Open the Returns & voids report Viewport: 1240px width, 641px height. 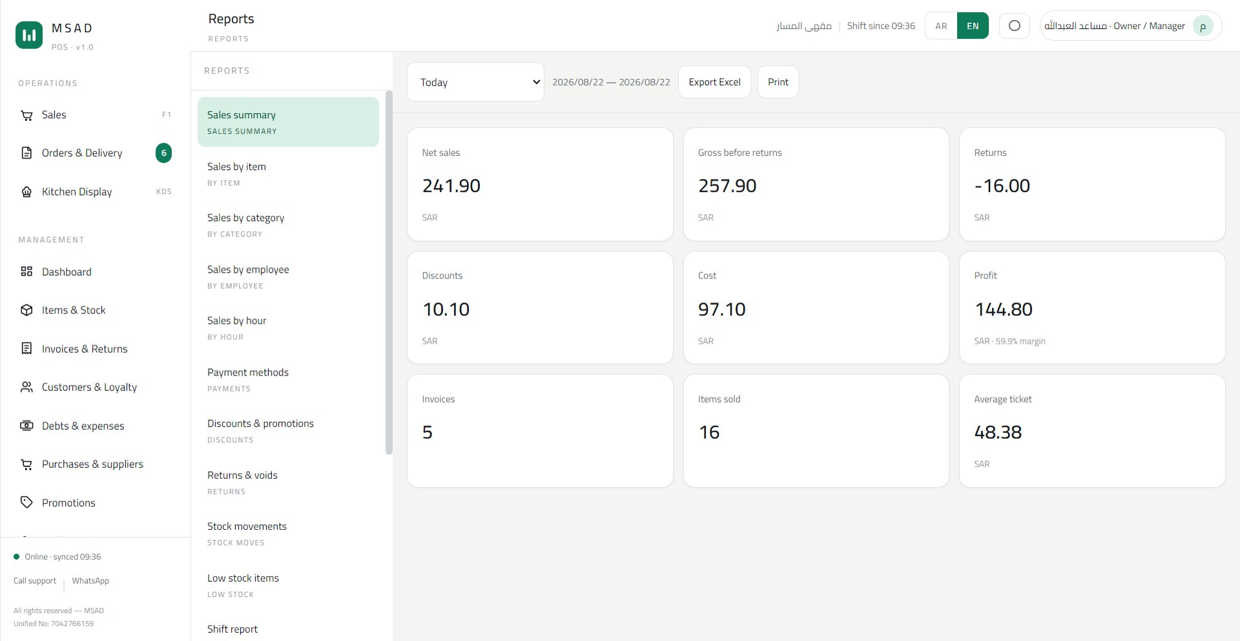coord(288,482)
